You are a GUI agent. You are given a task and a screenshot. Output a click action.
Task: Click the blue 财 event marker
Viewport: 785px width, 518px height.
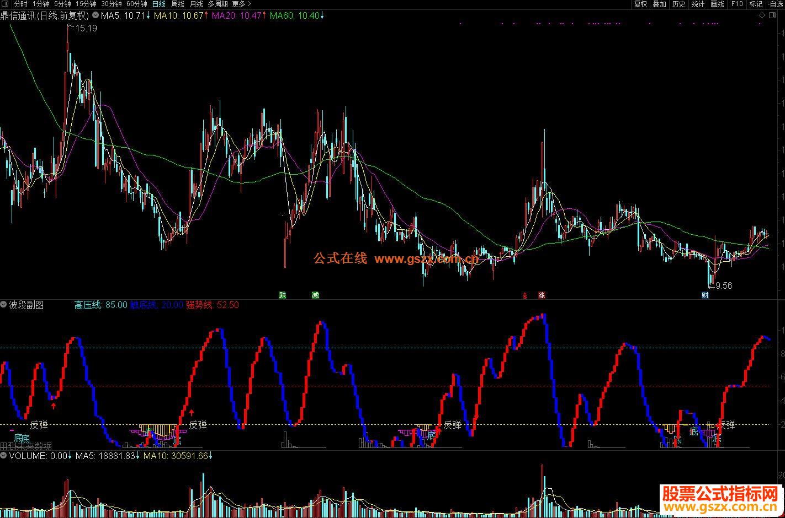(x=705, y=295)
